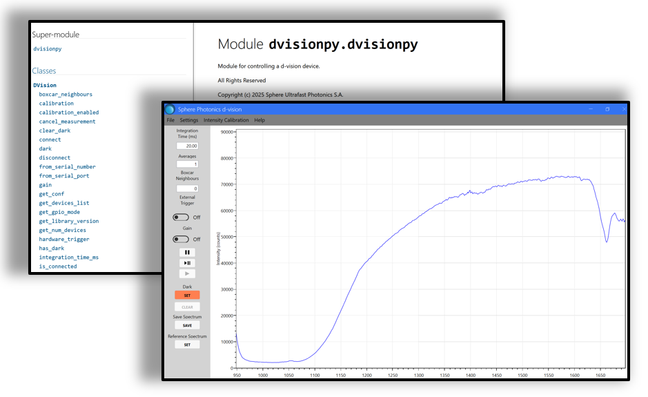Viewport: 648px width, 397px height.
Task: Pause the spectrum acquisition
Action: pos(187,253)
